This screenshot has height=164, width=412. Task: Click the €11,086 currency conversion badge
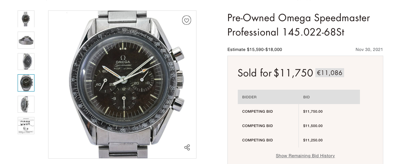click(x=329, y=73)
